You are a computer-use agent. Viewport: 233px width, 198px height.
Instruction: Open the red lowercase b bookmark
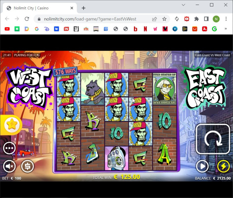pos(135,29)
